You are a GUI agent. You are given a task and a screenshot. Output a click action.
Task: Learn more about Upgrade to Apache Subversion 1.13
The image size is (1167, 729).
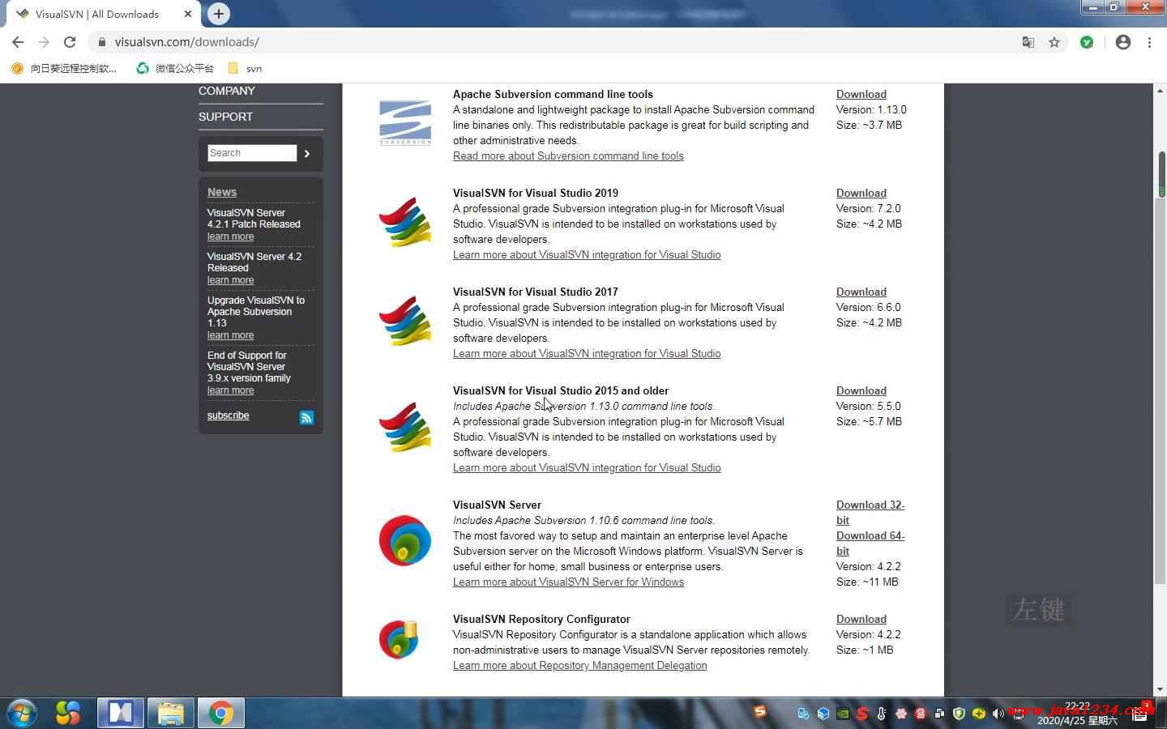(230, 335)
